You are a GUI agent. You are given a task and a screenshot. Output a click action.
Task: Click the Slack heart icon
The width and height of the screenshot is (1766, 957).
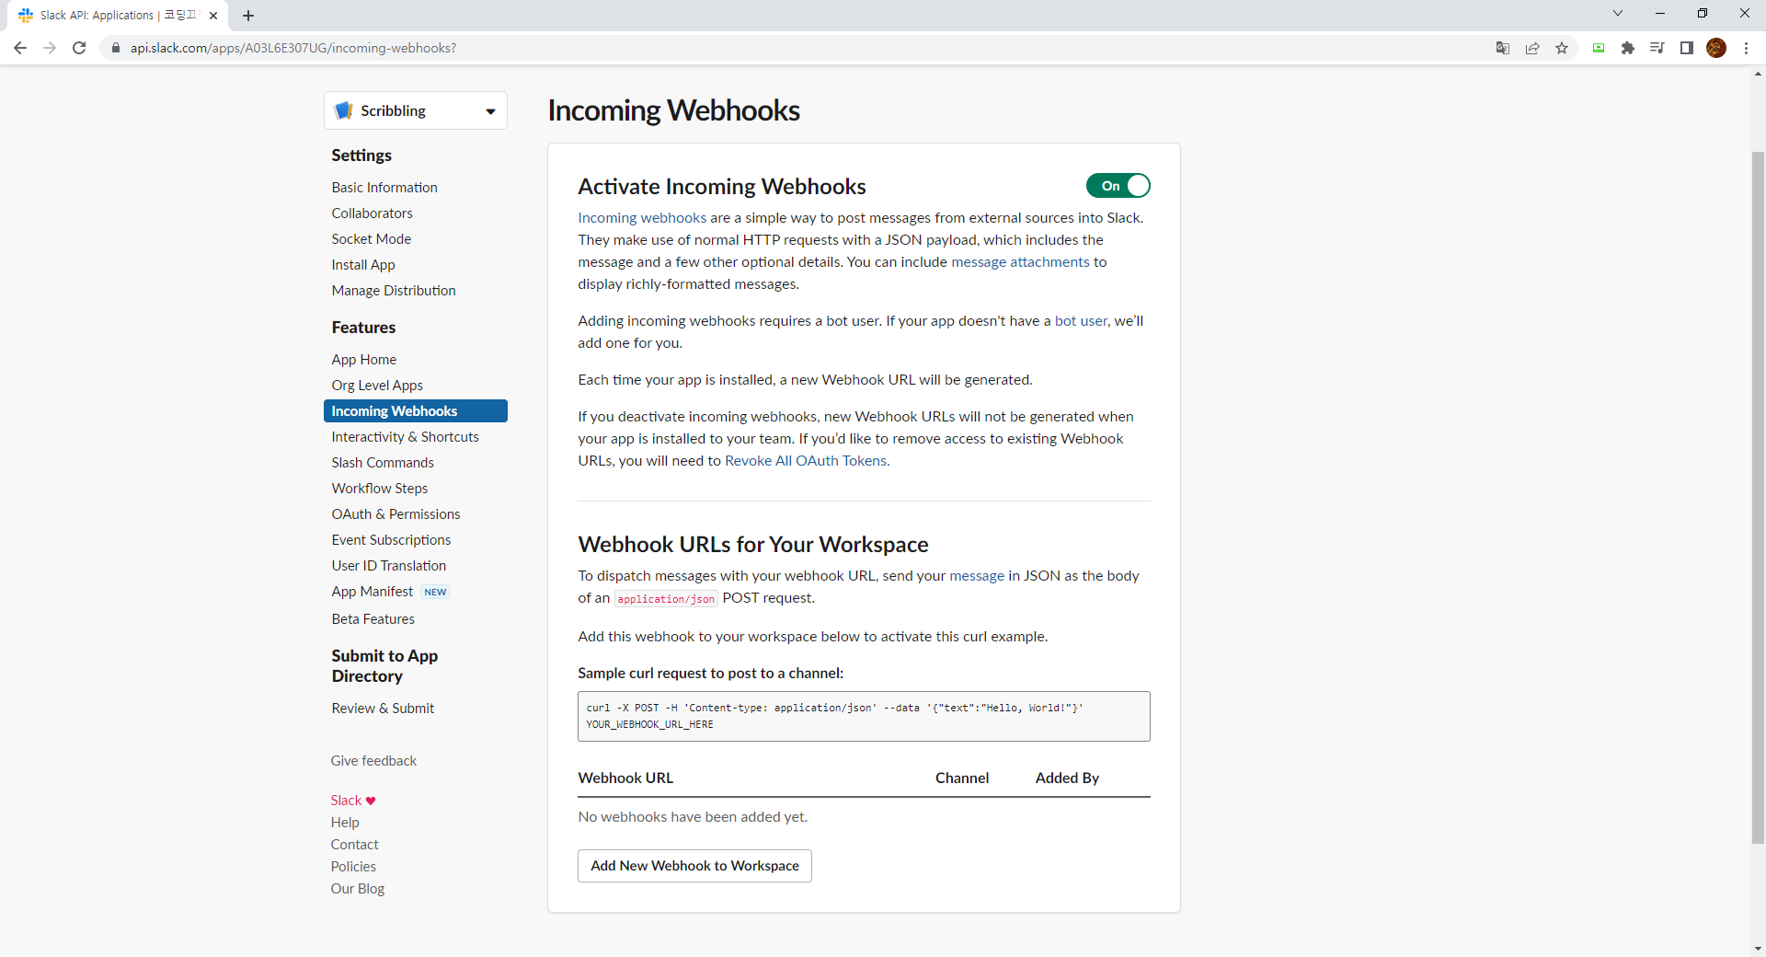371,801
